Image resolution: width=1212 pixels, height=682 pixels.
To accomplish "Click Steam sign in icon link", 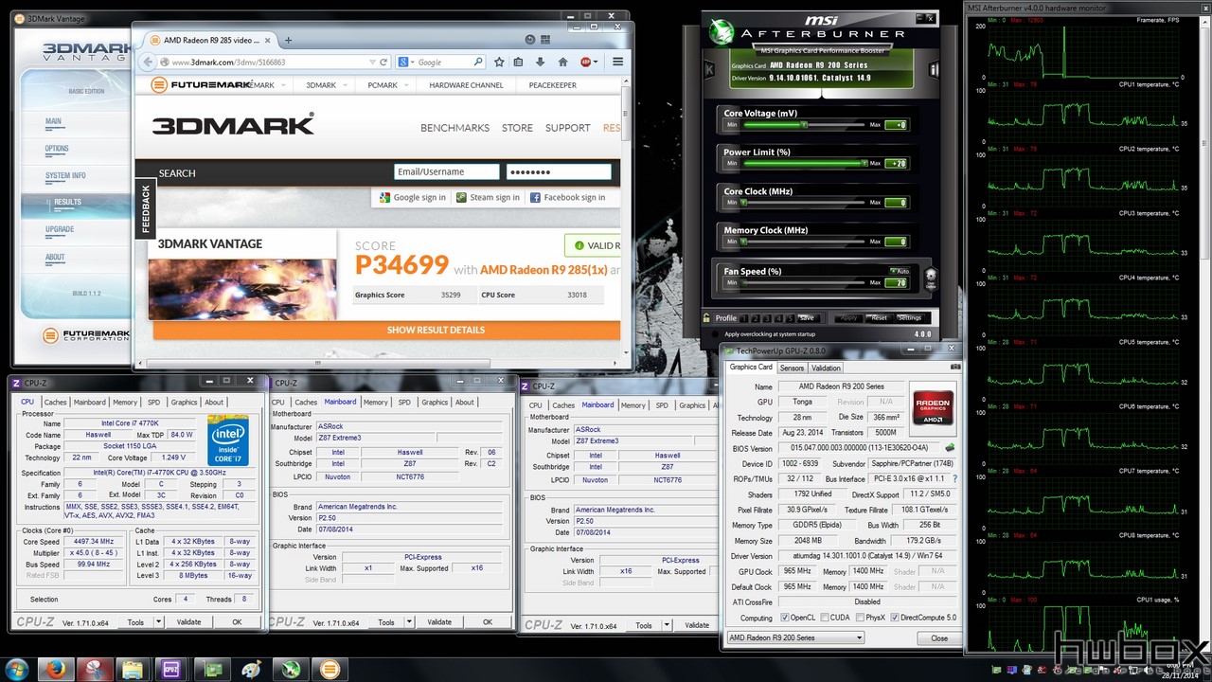I will [488, 197].
